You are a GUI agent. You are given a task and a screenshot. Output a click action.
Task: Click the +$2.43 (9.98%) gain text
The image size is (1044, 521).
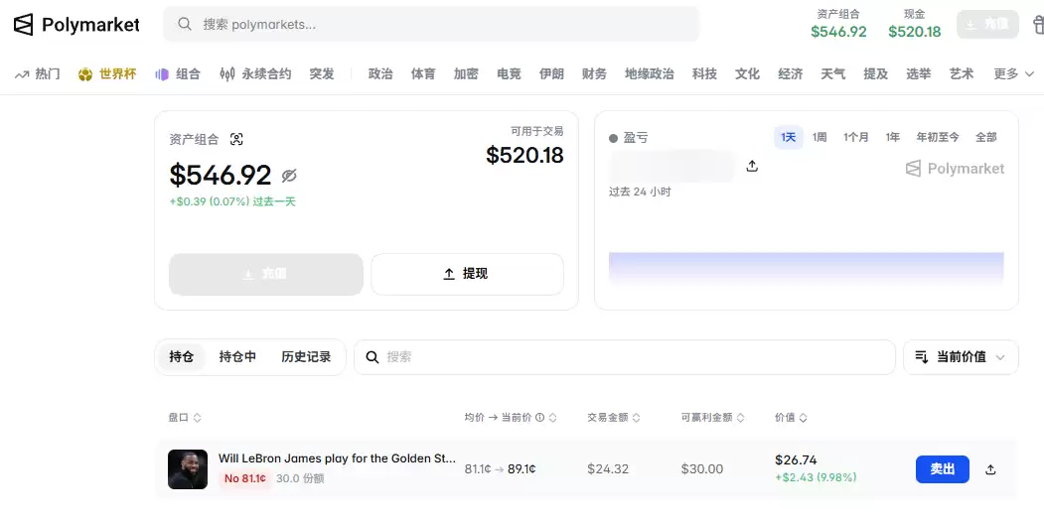[x=816, y=477]
